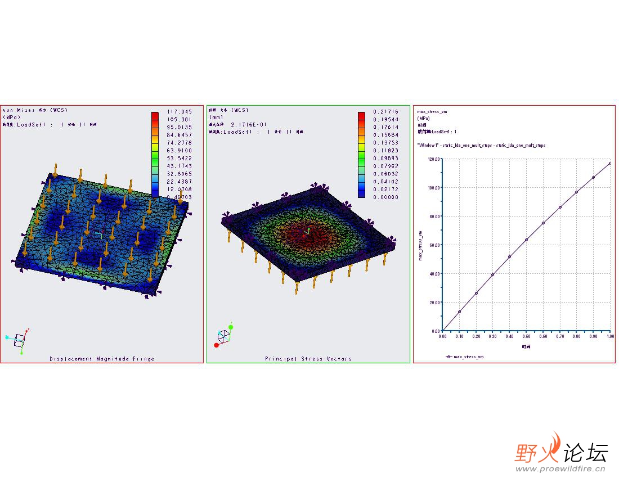Screen dimensions: 619x478
Task: Select legend value 63.9100
Action: coord(180,151)
